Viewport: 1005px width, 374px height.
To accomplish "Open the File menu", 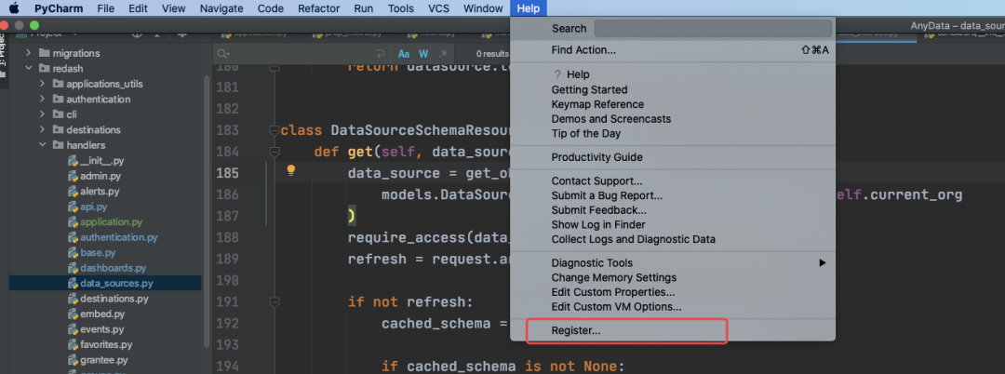I will 106,8.
